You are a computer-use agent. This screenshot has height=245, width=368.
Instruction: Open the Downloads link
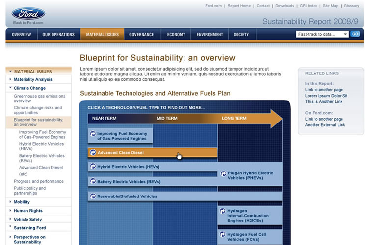tap(285, 6)
